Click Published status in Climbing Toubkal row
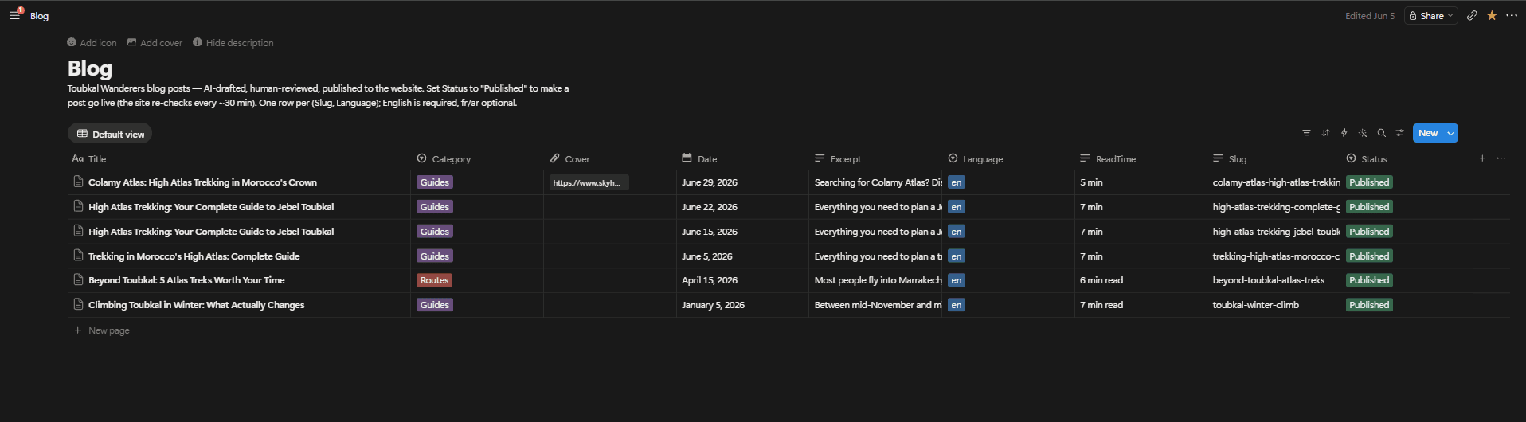This screenshot has height=422, width=1526. click(x=1369, y=305)
